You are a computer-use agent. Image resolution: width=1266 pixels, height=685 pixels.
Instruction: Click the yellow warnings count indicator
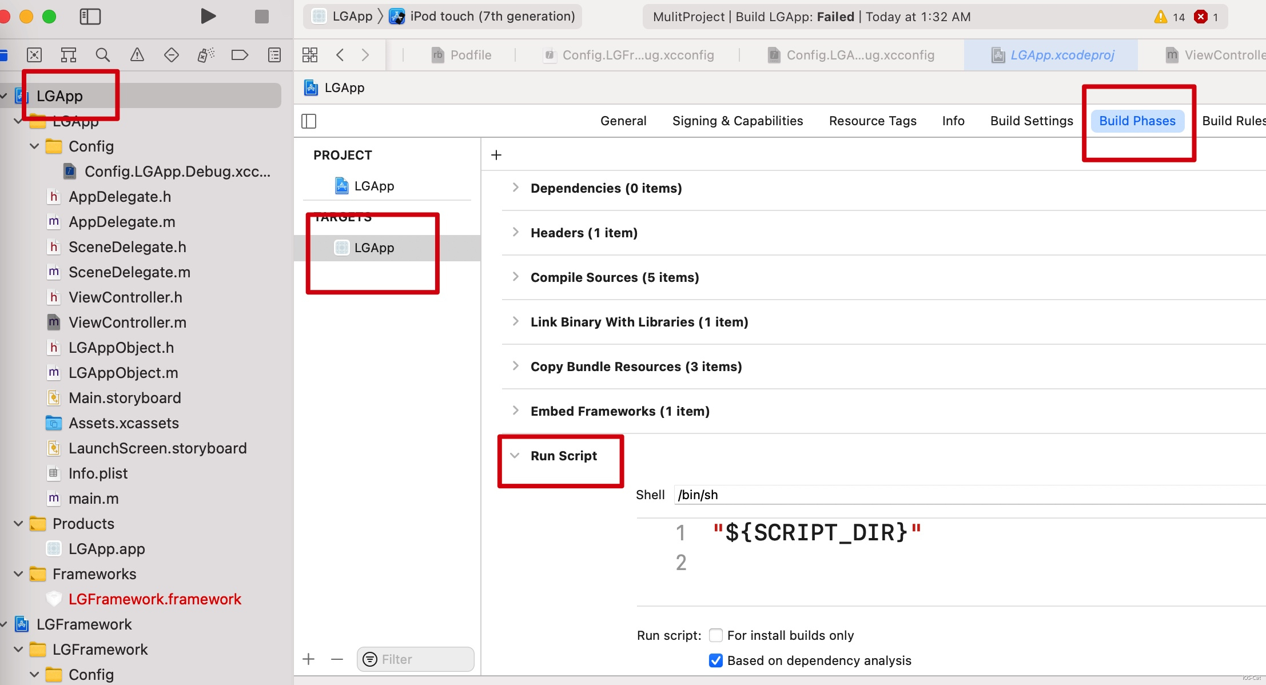1170,17
